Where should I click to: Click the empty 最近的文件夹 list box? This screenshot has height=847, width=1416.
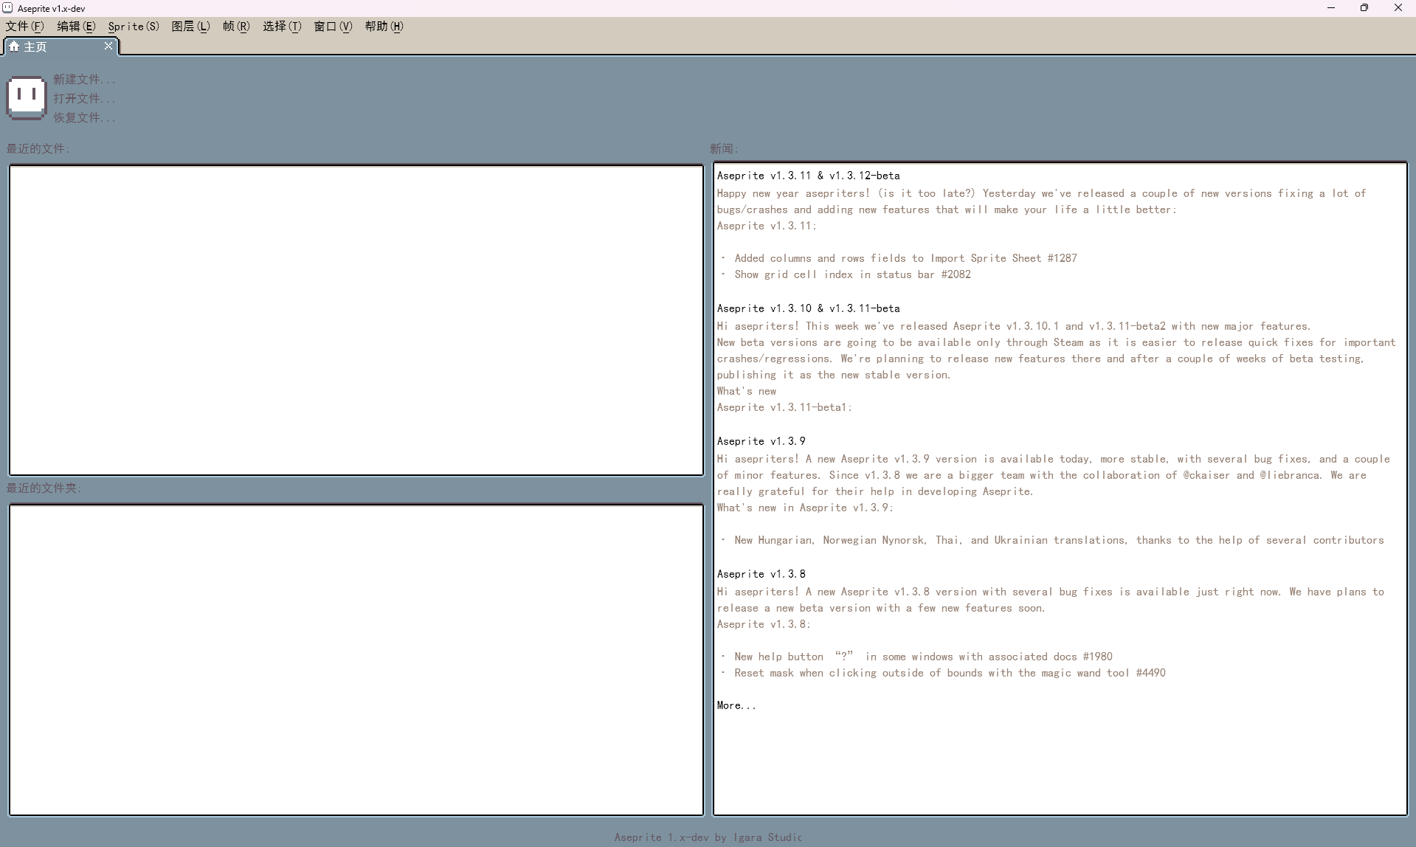pos(356,660)
